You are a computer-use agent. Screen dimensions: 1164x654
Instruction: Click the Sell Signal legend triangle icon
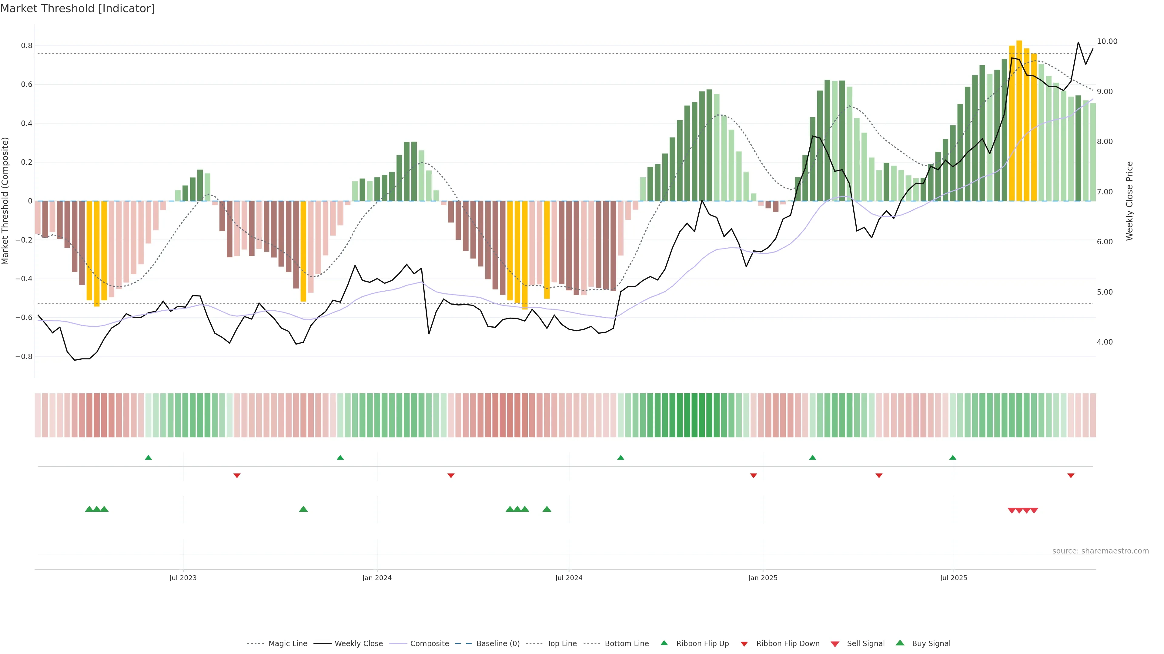(x=835, y=644)
